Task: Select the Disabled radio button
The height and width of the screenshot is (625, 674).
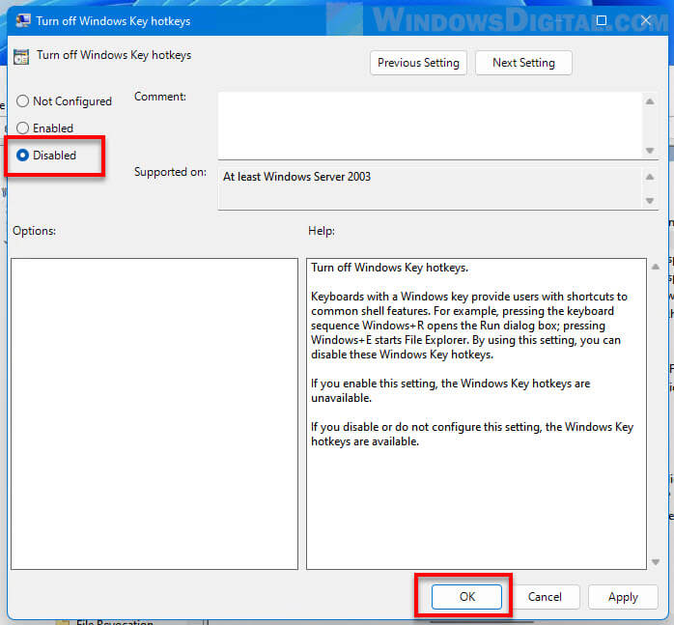Action: click(22, 155)
